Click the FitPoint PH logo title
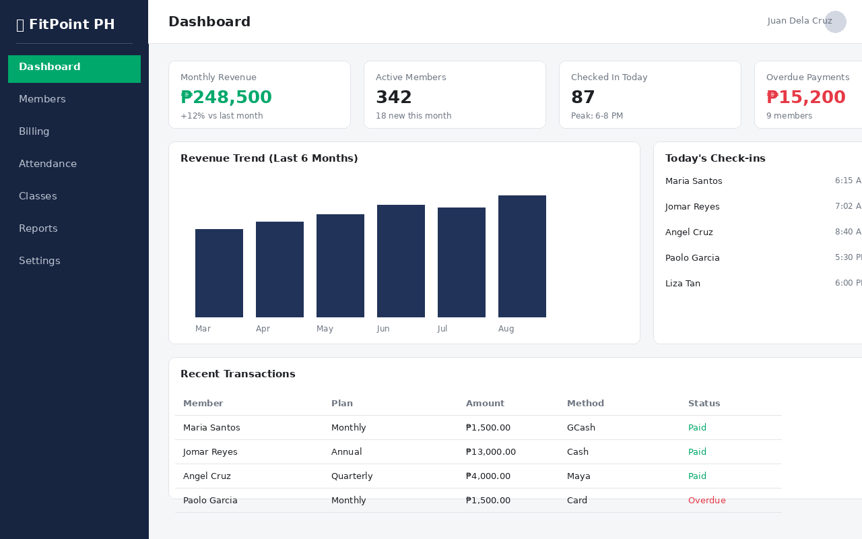The image size is (862, 539). (65, 25)
